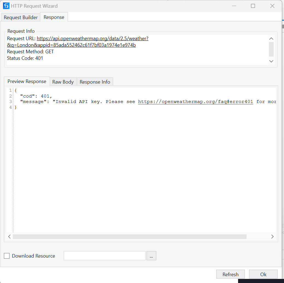The image size is (284, 283).
Task: Select the Preview Response tab
Action: click(27, 81)
